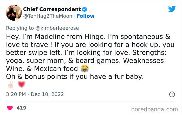Click the Twitter bird logo

point(172,9)
